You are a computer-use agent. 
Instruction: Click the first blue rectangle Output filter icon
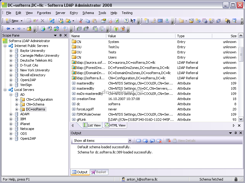tap(139, 141)
